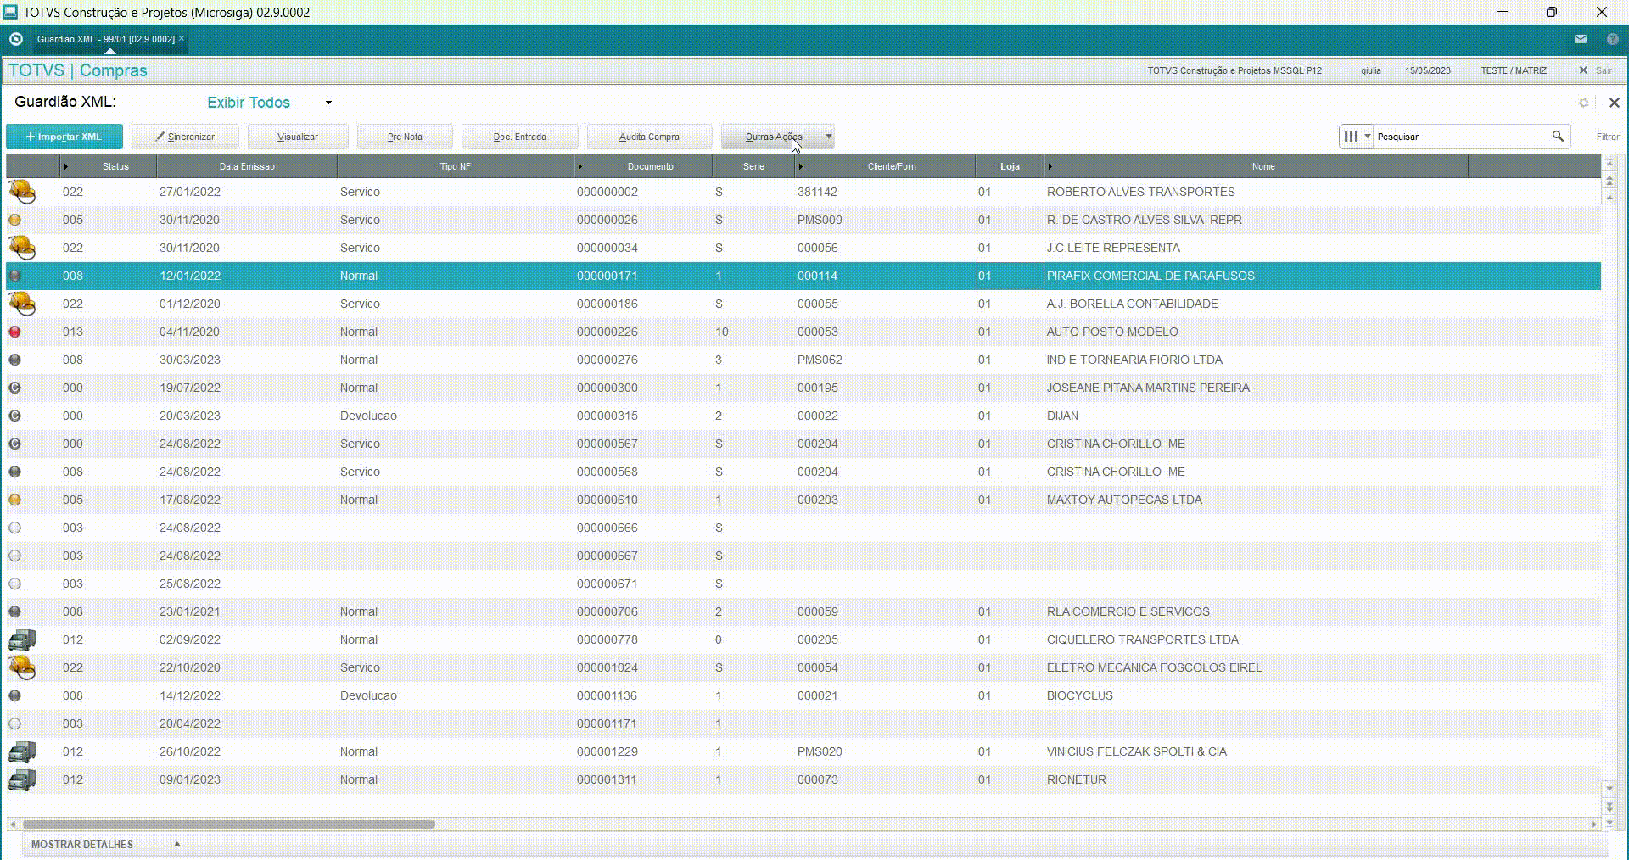
Task: Click orange status dot for MAXTOY AUTOPECAS LTDA
Action: [14, 500]
